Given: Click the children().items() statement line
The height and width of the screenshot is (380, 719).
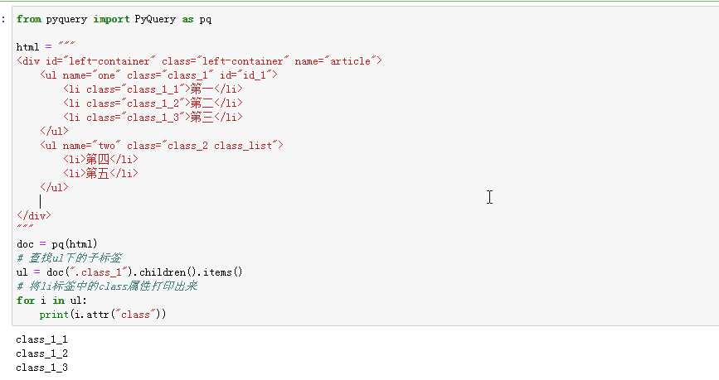Looking at the screenshot, I should (129, 272).
